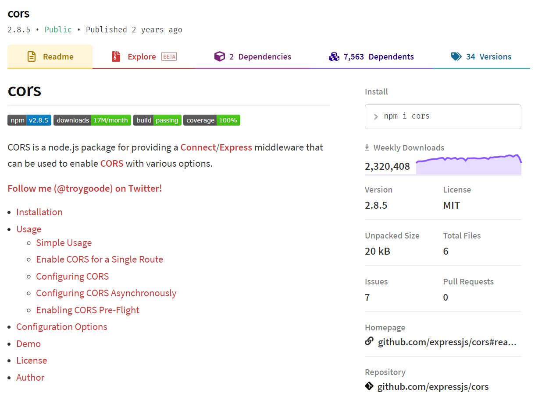Viewport: 538px width, 396px height.
Task: Click the repository git icon
Action: [x=369, y=386]
